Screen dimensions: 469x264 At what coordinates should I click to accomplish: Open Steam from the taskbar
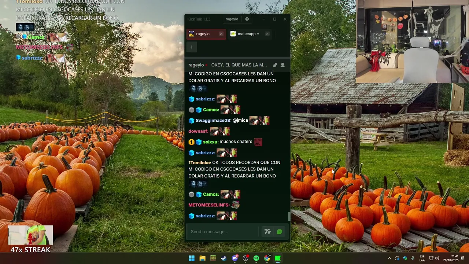224,258
